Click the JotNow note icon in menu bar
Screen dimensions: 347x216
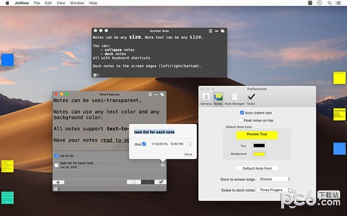coord(310,3)
